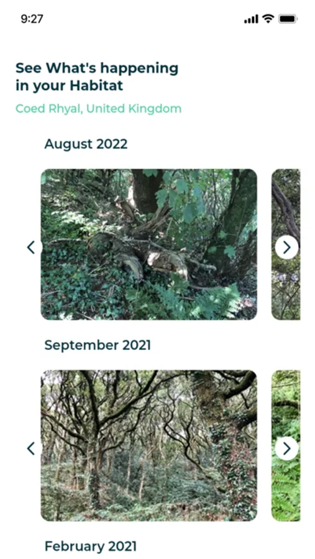
Task: Go to the previous August 2022 photo
Action: (31, 247)
